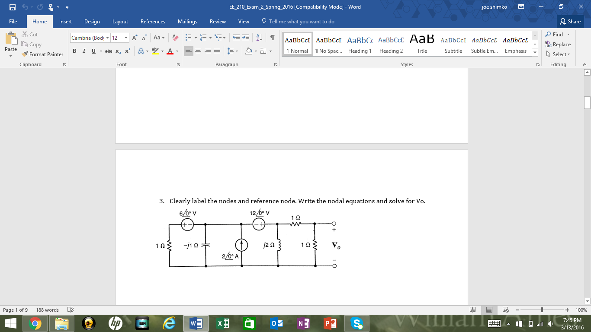Switch to the References ribbon tab
The height and width of the screenshot is (332, 591).
click(152, 21)
